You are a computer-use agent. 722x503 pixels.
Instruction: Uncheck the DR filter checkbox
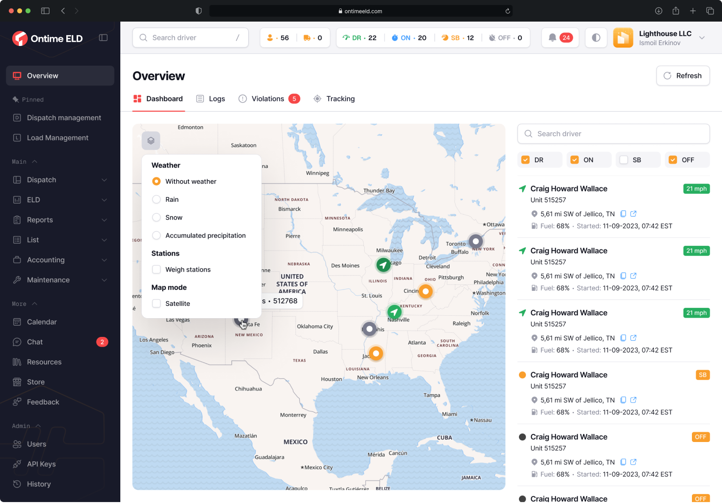[x=526, y=160]
